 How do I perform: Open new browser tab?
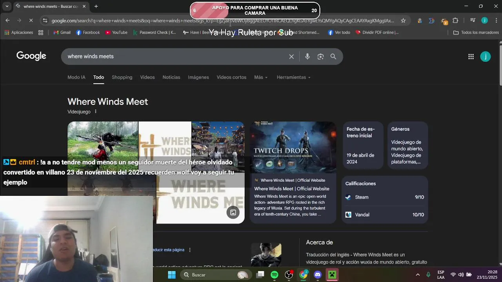[x=96, y=6]
